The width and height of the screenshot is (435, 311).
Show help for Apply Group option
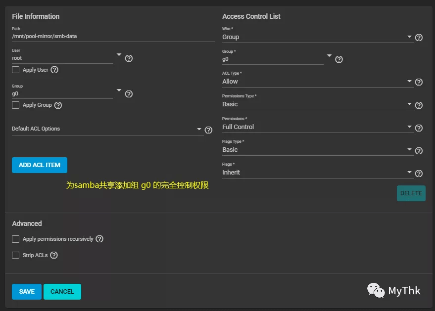pos(58,105)
